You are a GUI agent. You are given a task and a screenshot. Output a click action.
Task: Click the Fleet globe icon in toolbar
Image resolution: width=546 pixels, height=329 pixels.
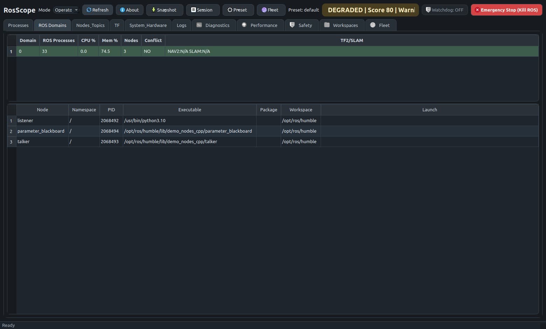pyautogui.click(x=264, y=10)
